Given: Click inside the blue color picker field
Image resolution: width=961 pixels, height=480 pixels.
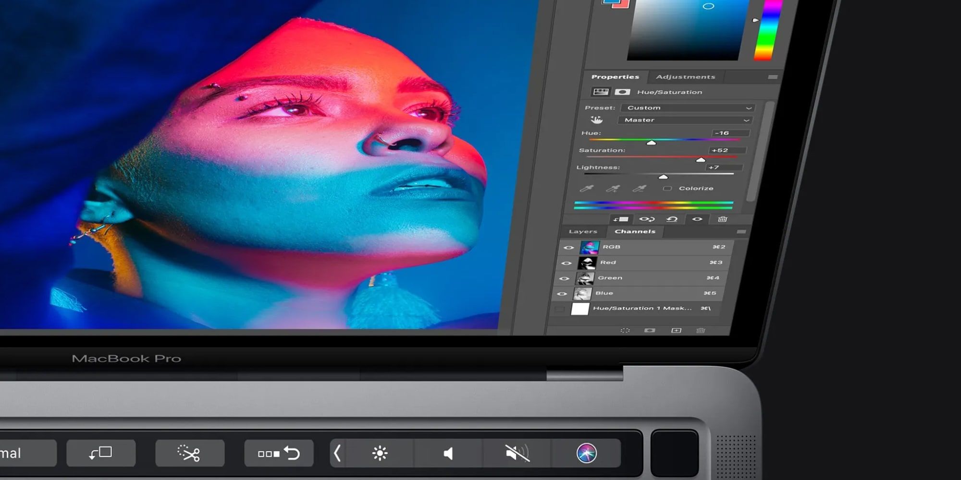Looking at the screenshot, I should [687, 30].
